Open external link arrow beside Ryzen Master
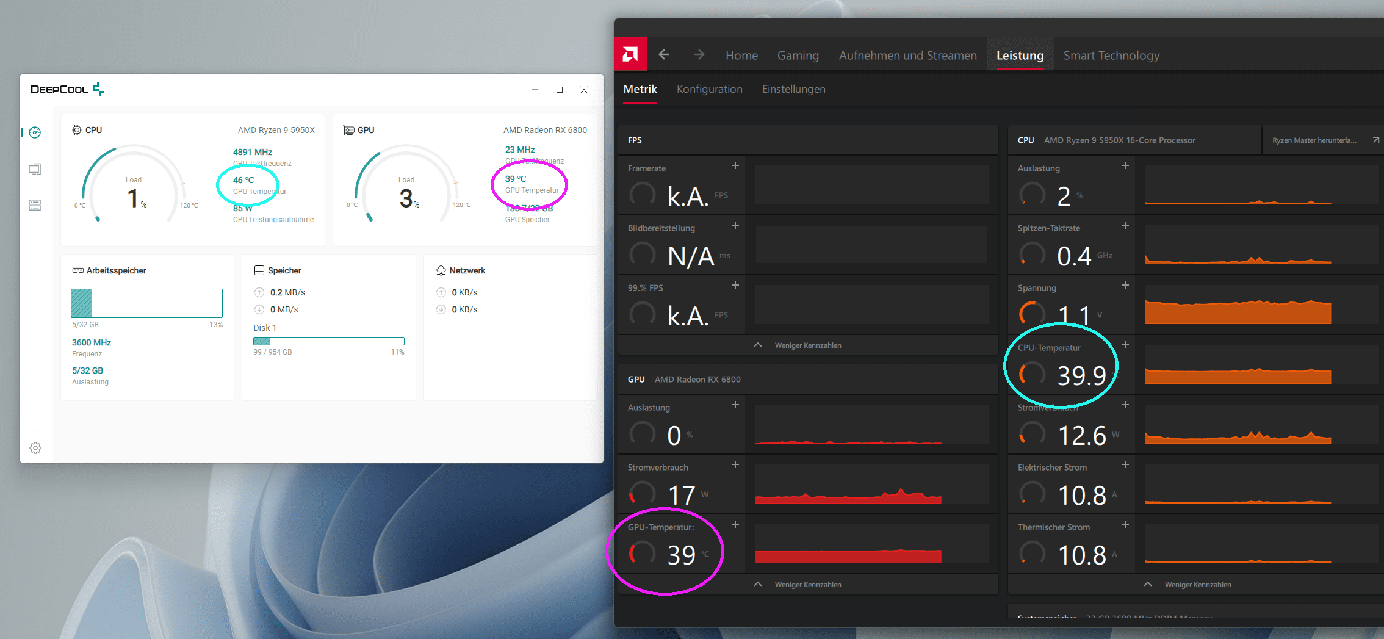Image resolution: width=1384 pixels, height=639 pixels. point(1375,140)
